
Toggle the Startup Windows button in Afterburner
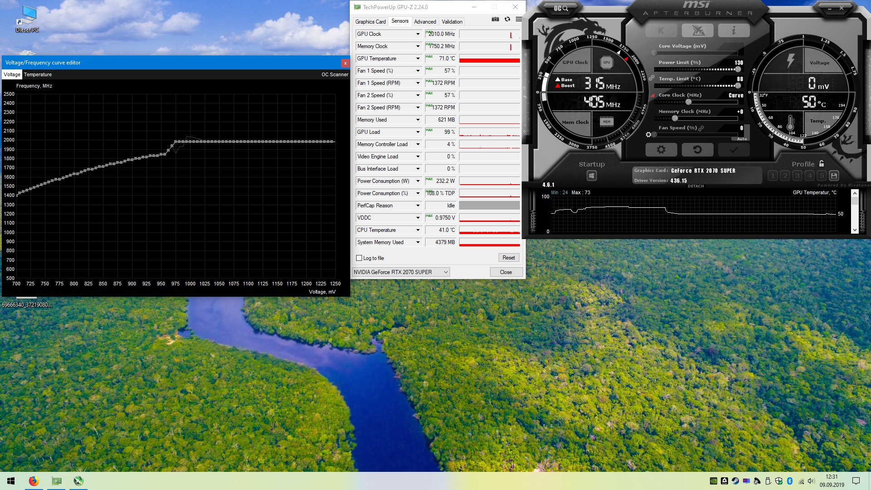tap(592, 176)
